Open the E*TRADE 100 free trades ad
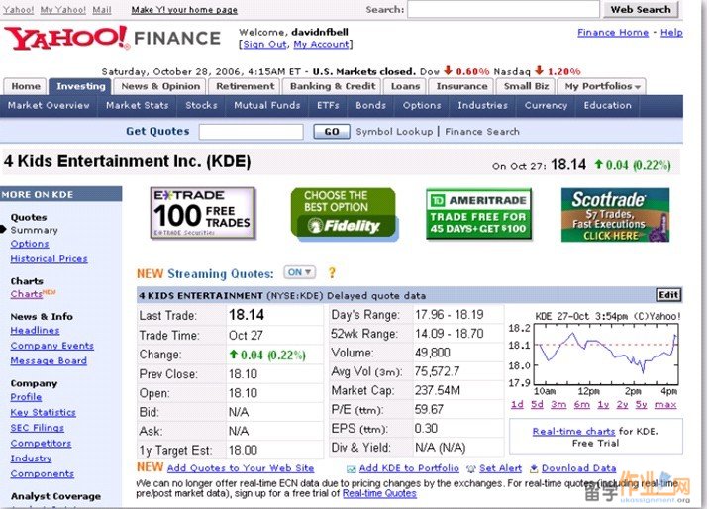This screenshot has height=509, width=710. [x=202, y=213]
